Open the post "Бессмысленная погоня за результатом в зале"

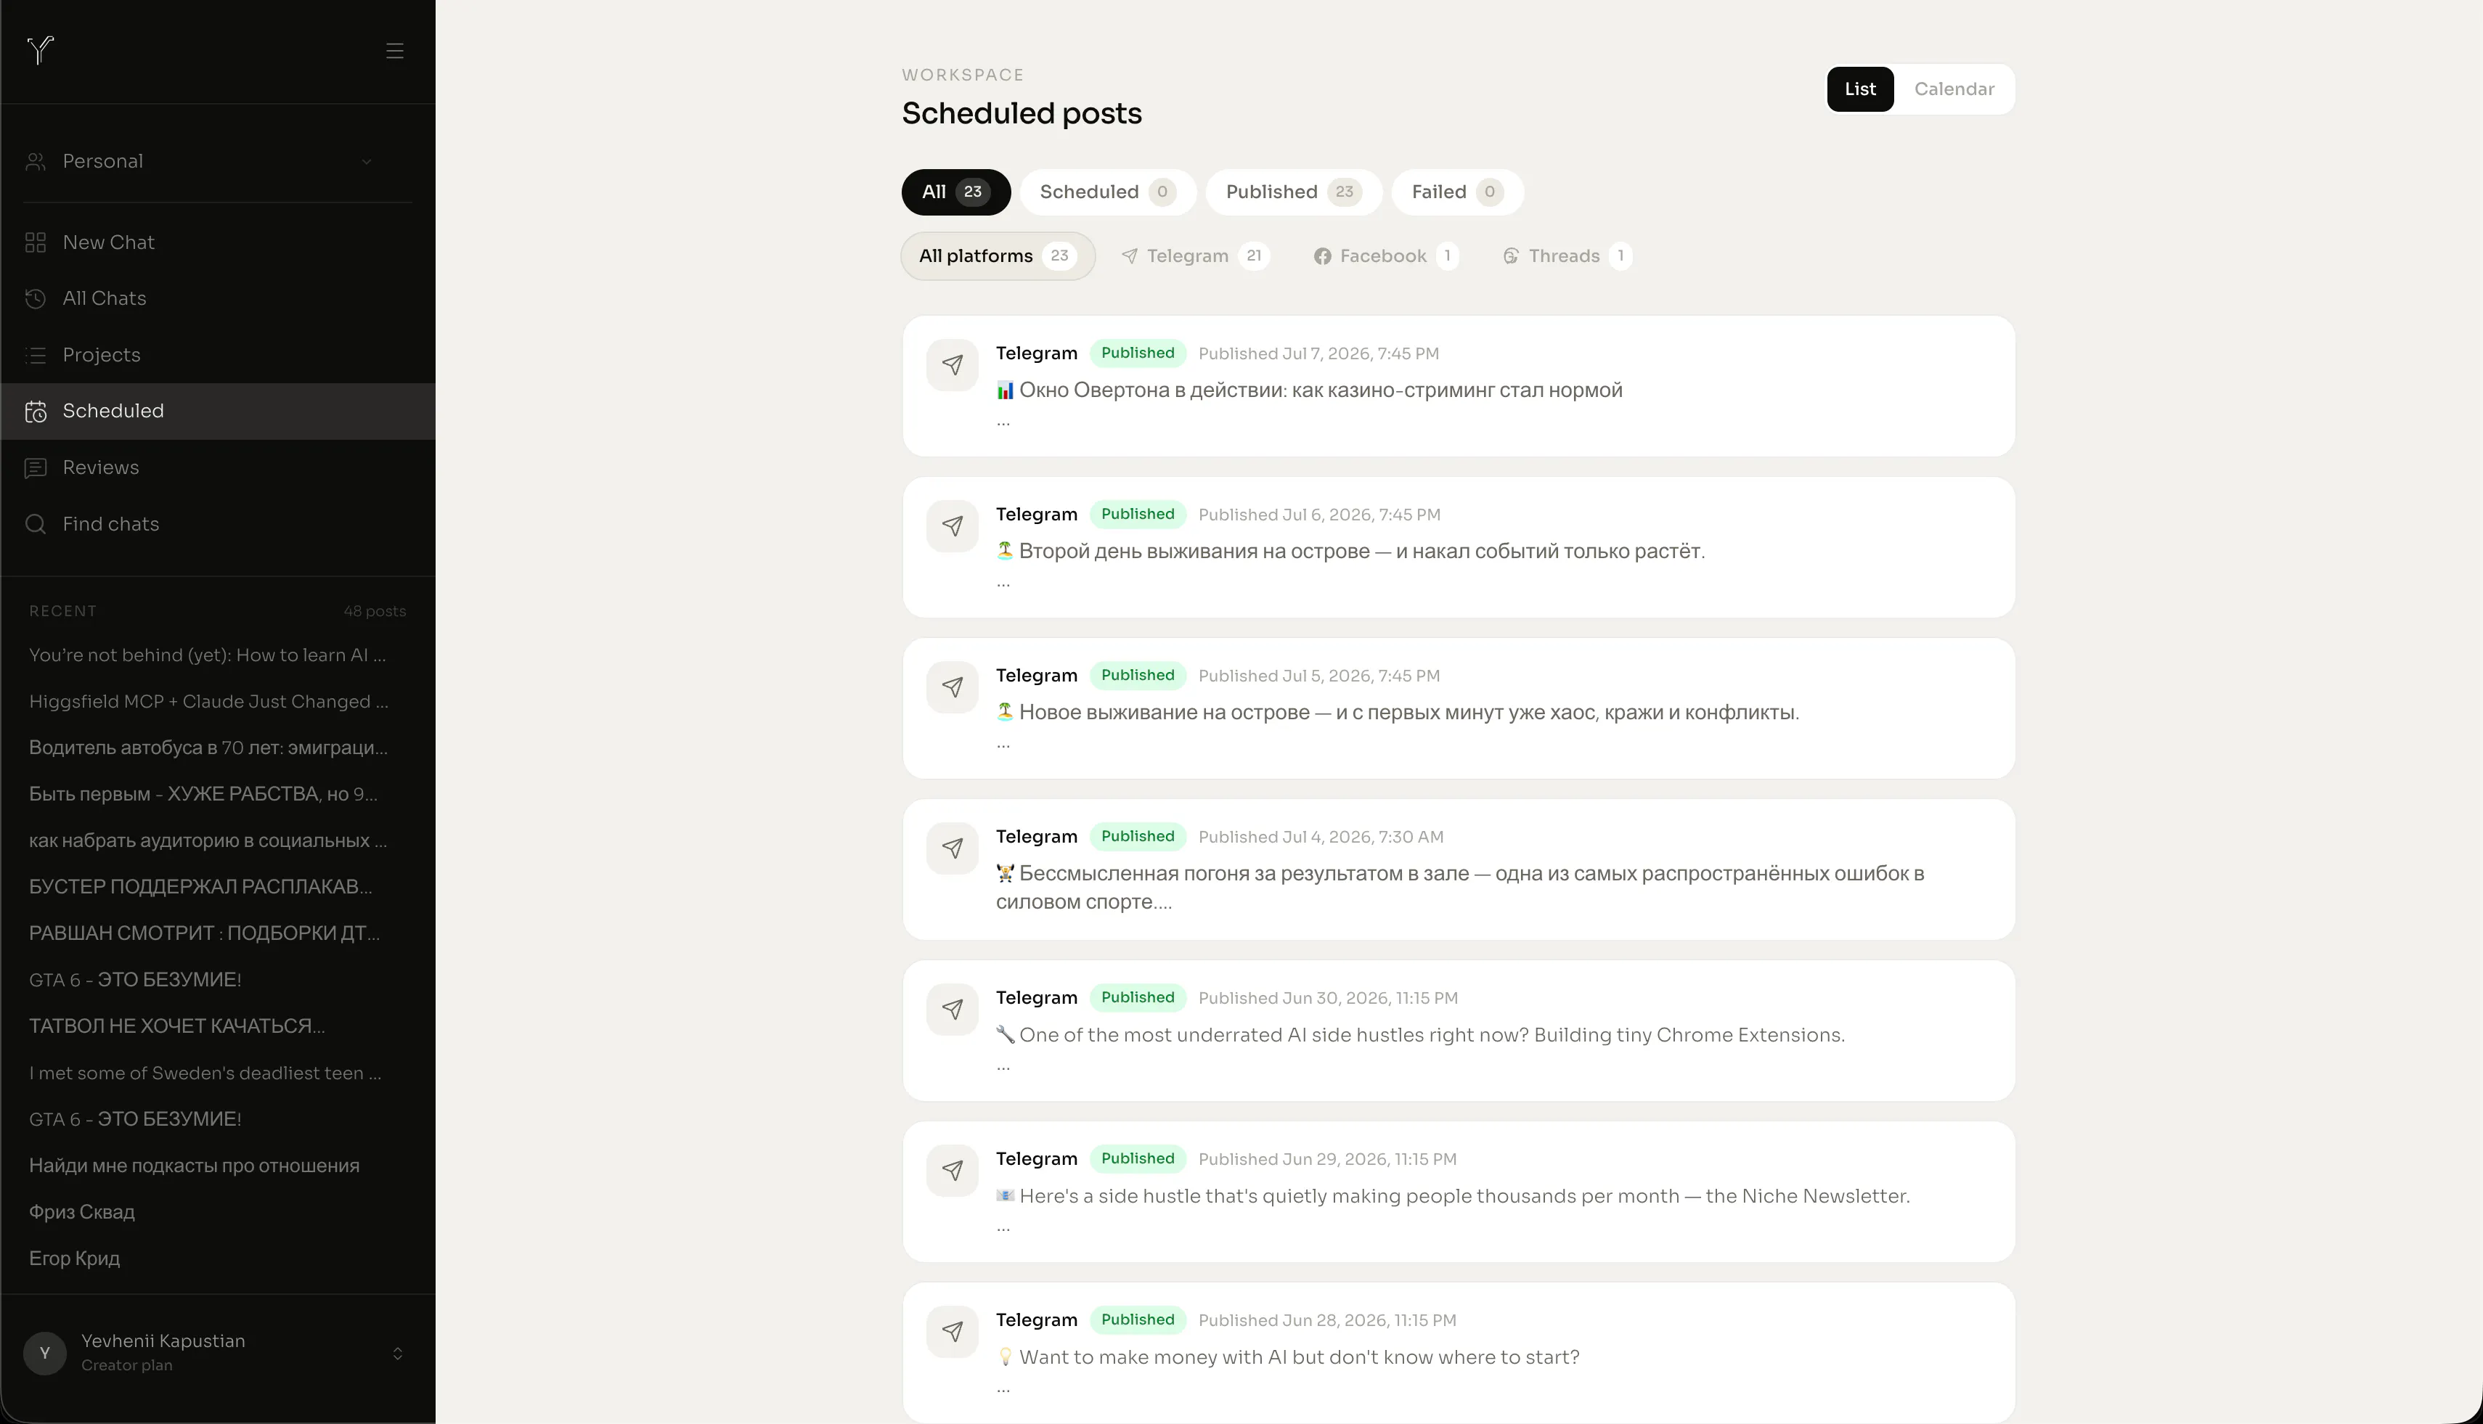(x=1459, y=869)
